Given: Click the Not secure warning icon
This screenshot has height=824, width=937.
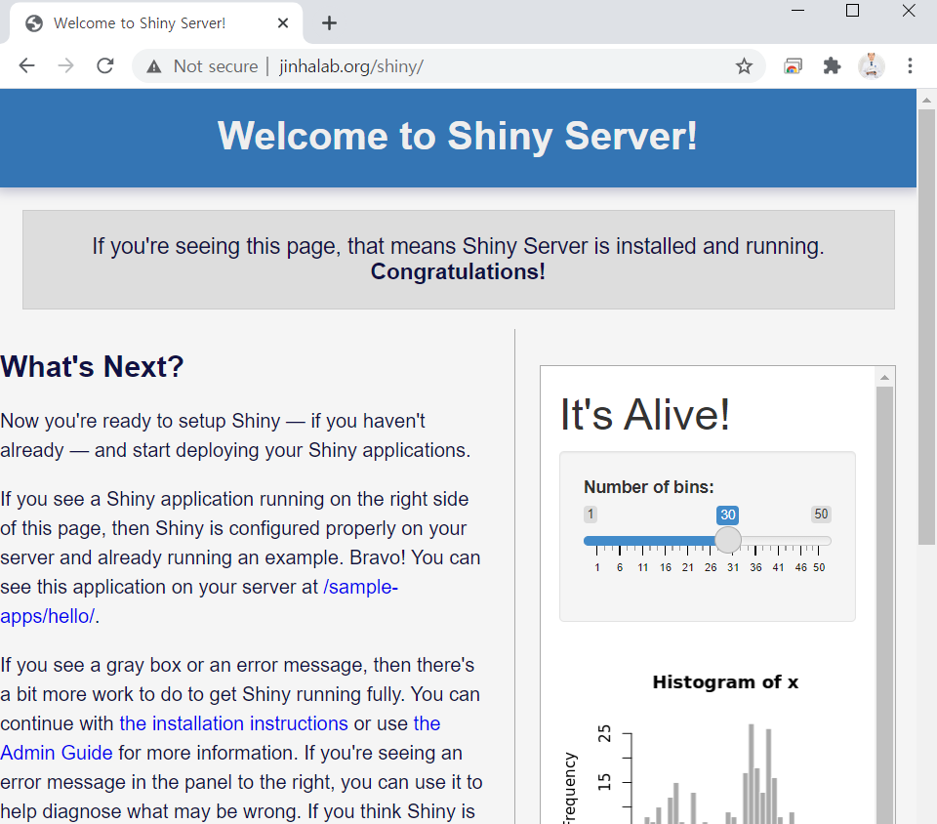Looking at the screenshot, I should 153,66.
